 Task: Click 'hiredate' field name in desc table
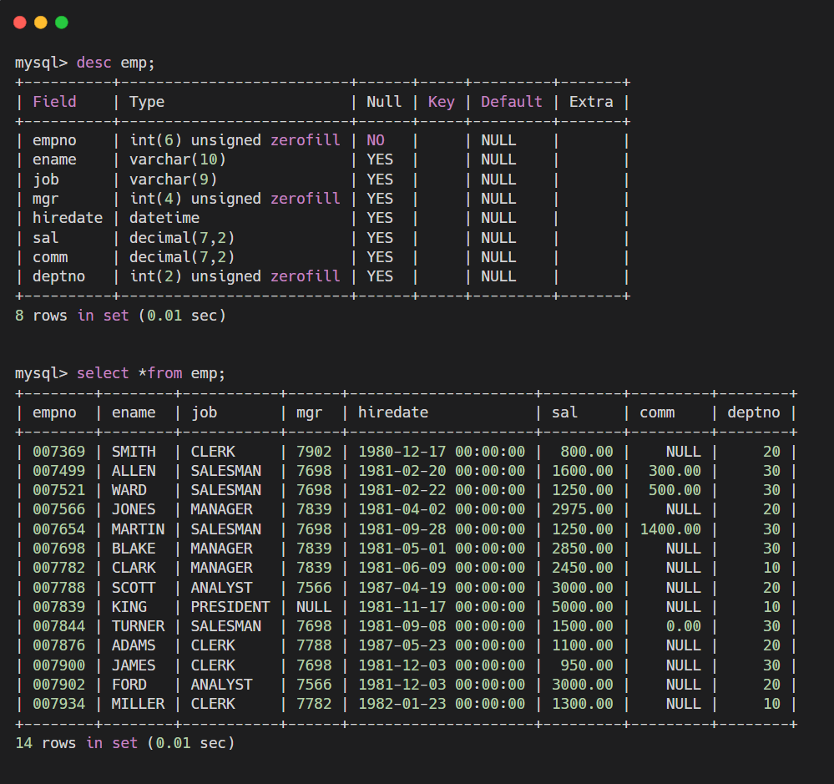pos(68,218)
